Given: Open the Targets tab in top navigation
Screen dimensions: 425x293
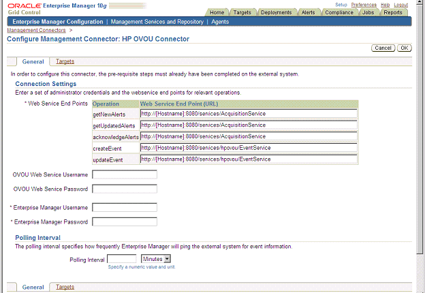Looking at the screenshot, I should tap(242, 12).
